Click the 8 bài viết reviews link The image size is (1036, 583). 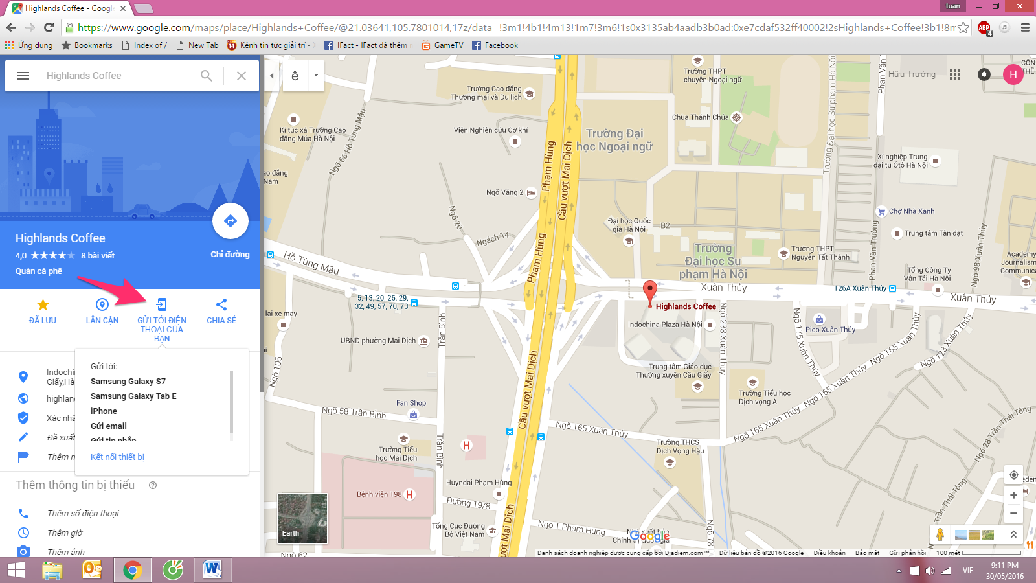tap(98, 256)
